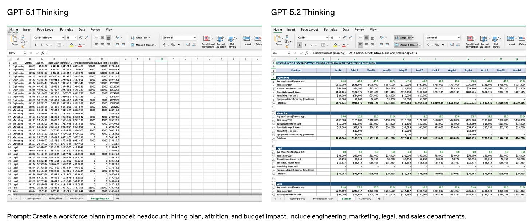Click the Insert cells ribbon icon
This screenshot has height=223, width=530.
coord(511,39)
